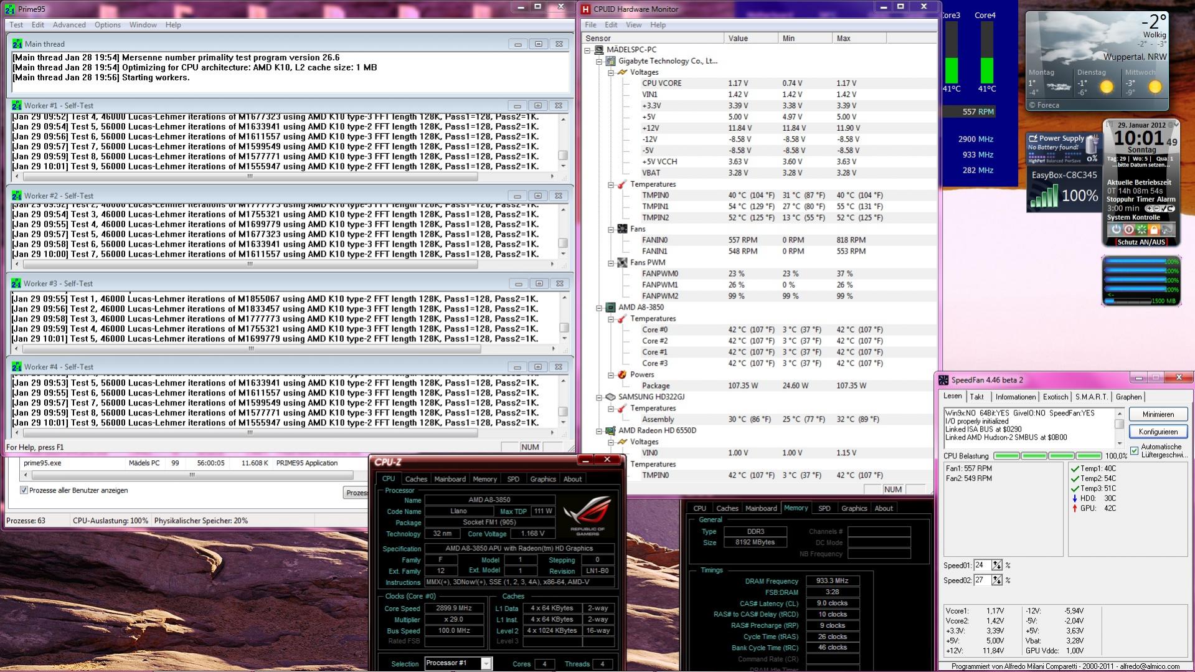1195x672 pixels.
Task: Switch to the Mainboard tab in CPU-Z CPU window
Action: (450, 479)
